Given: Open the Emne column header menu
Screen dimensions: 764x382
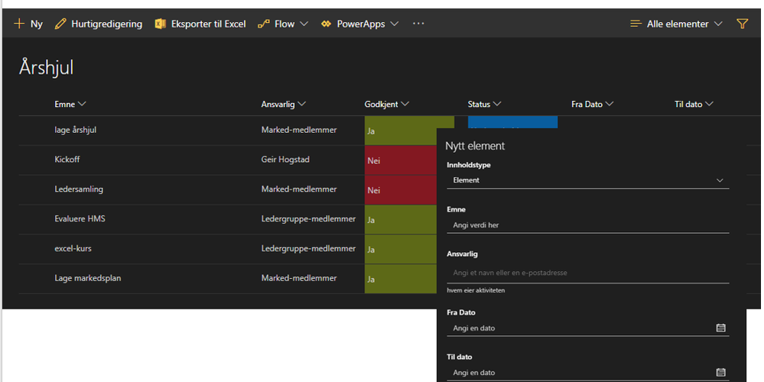Looking at the screenshot, I should coord(70,104).
